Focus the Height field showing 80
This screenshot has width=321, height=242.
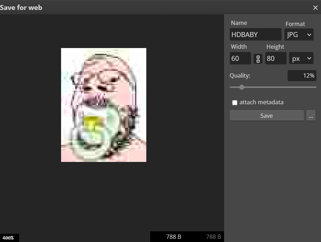pyautogui.click(x=276, y=58)
